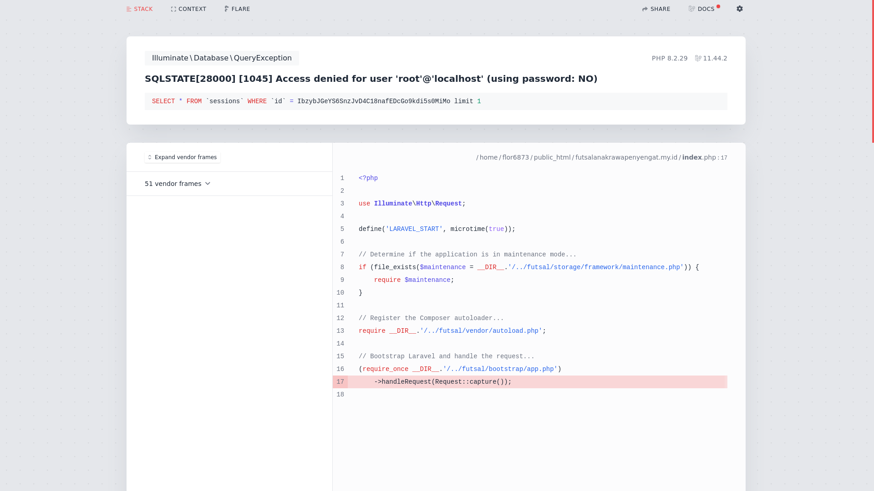Click home path segment

click(488, 157)
